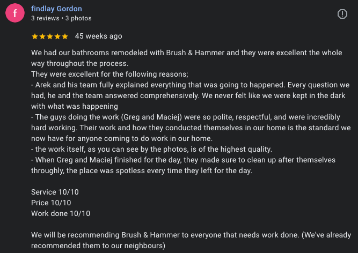Click the pink "f" profile avatar
358x253 pixels.
tap(14, 13)
